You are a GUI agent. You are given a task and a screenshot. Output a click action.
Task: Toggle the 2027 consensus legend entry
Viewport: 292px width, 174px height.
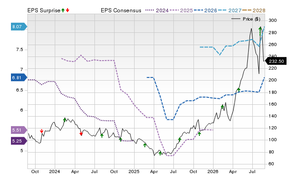pyautogui.click(x=229, y=10)
